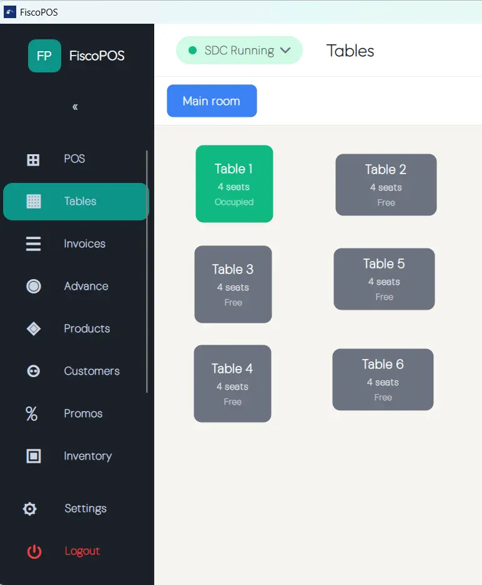Select the Main room tab
482x585 pixels.
(212, 101)
